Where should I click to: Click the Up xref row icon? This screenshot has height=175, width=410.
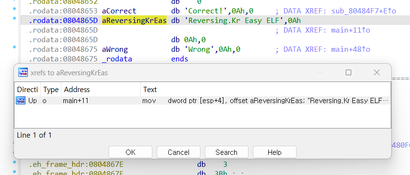tap(21, 100)
